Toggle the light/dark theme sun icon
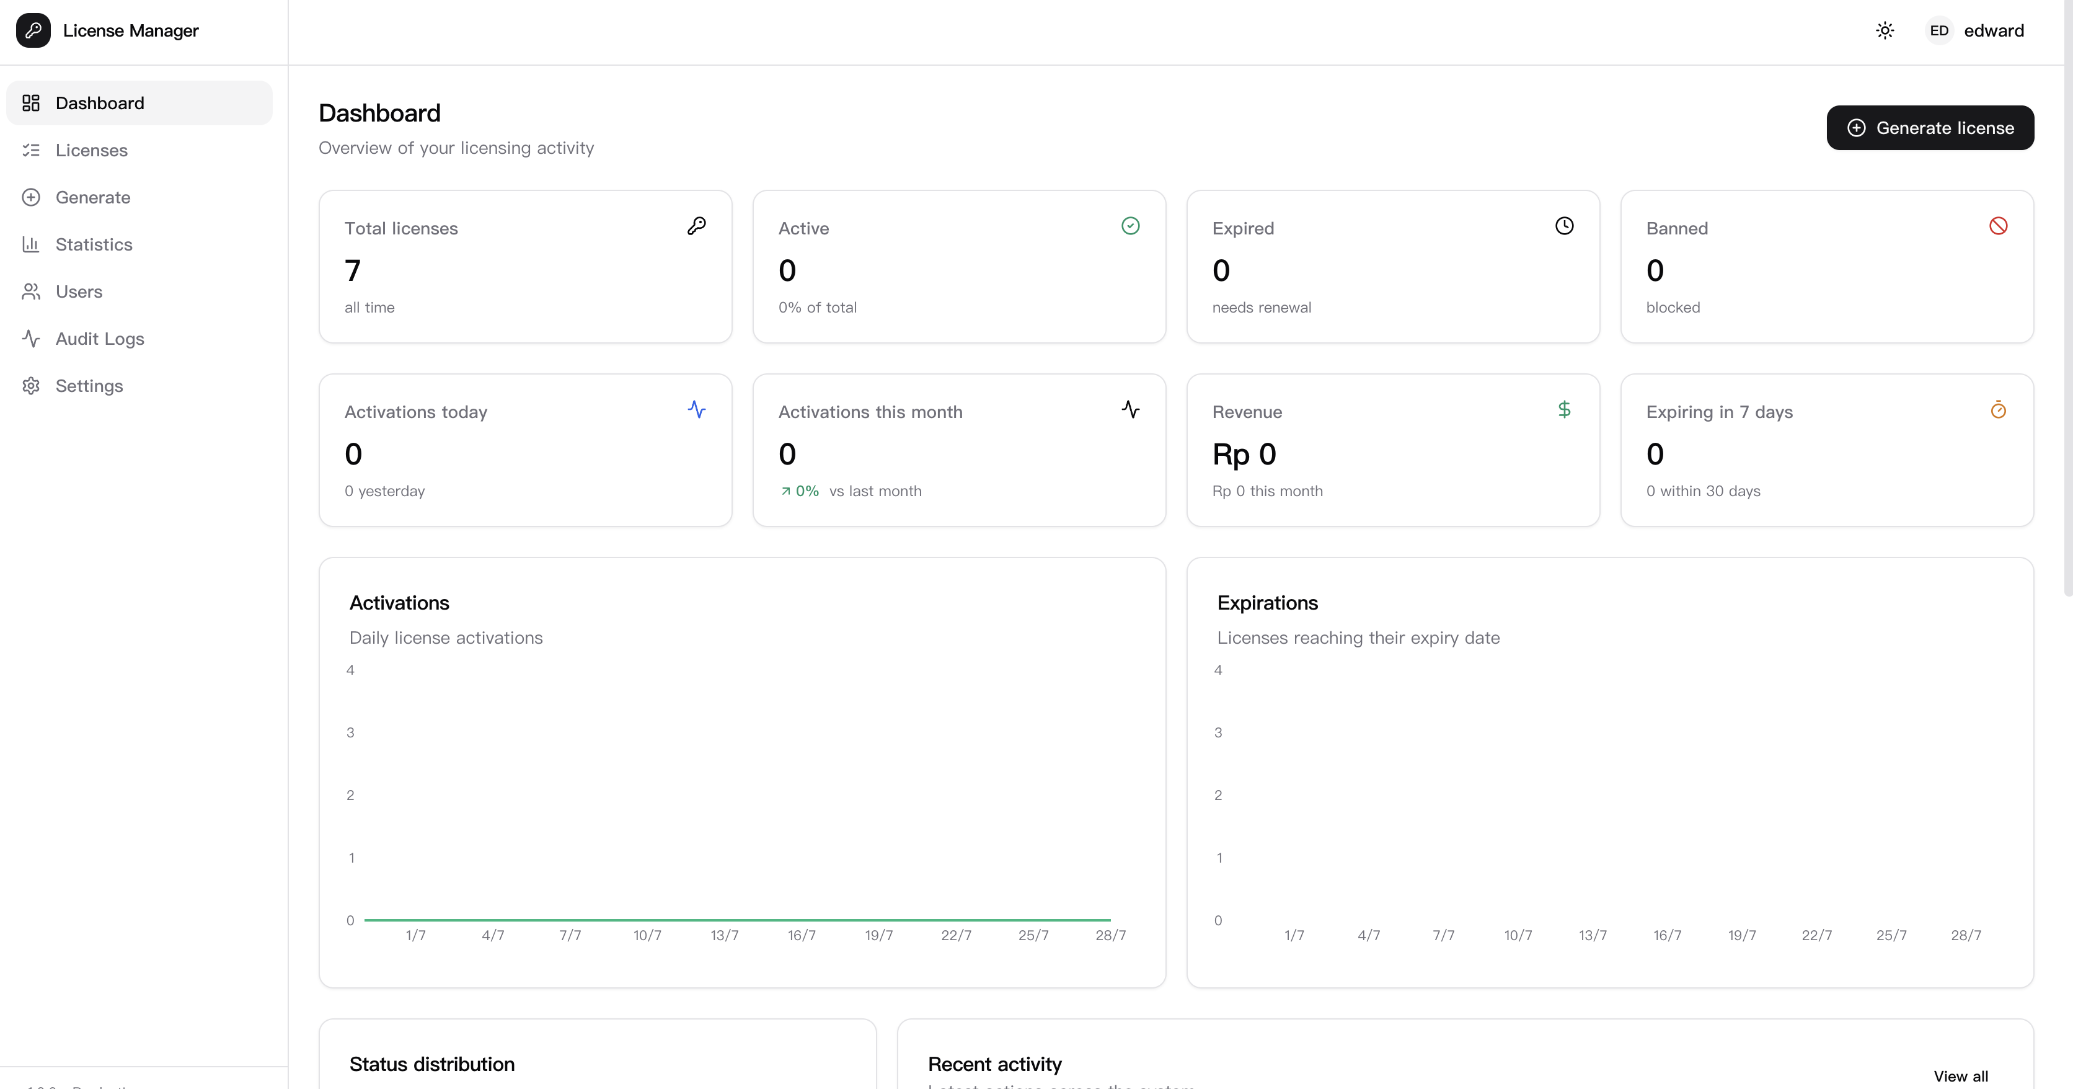Viewport: 2073px width, 1089px height. (x=1885, y=30)
